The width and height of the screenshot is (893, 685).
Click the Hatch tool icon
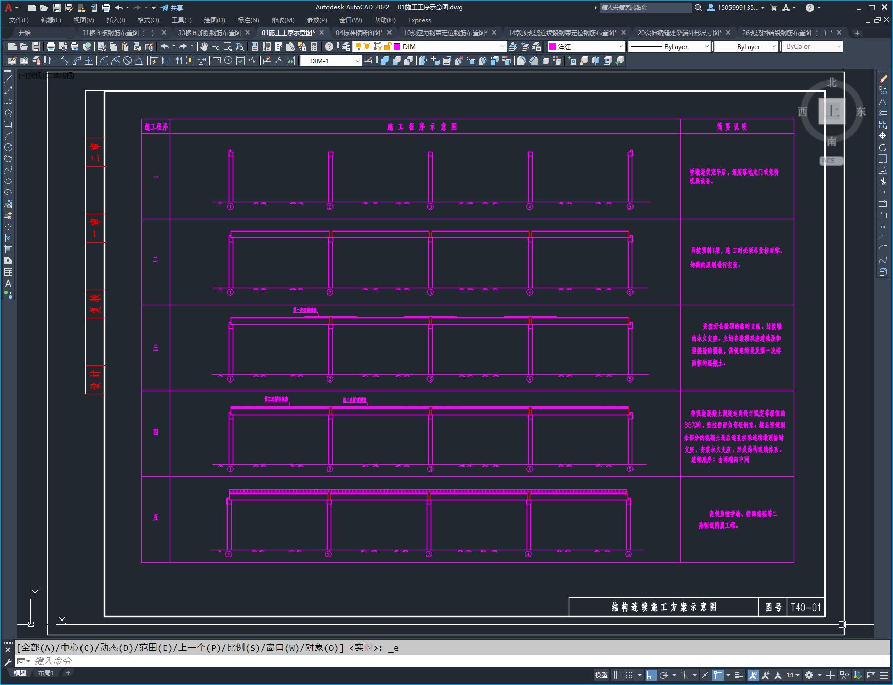8,238
